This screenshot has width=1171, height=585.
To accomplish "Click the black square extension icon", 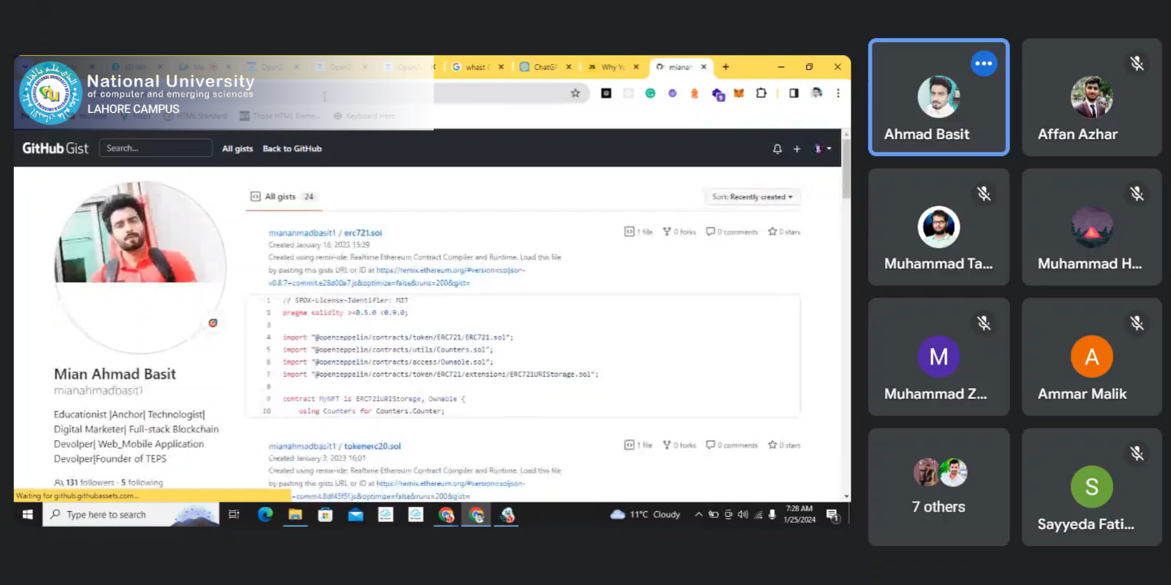I will pos(606,93).
